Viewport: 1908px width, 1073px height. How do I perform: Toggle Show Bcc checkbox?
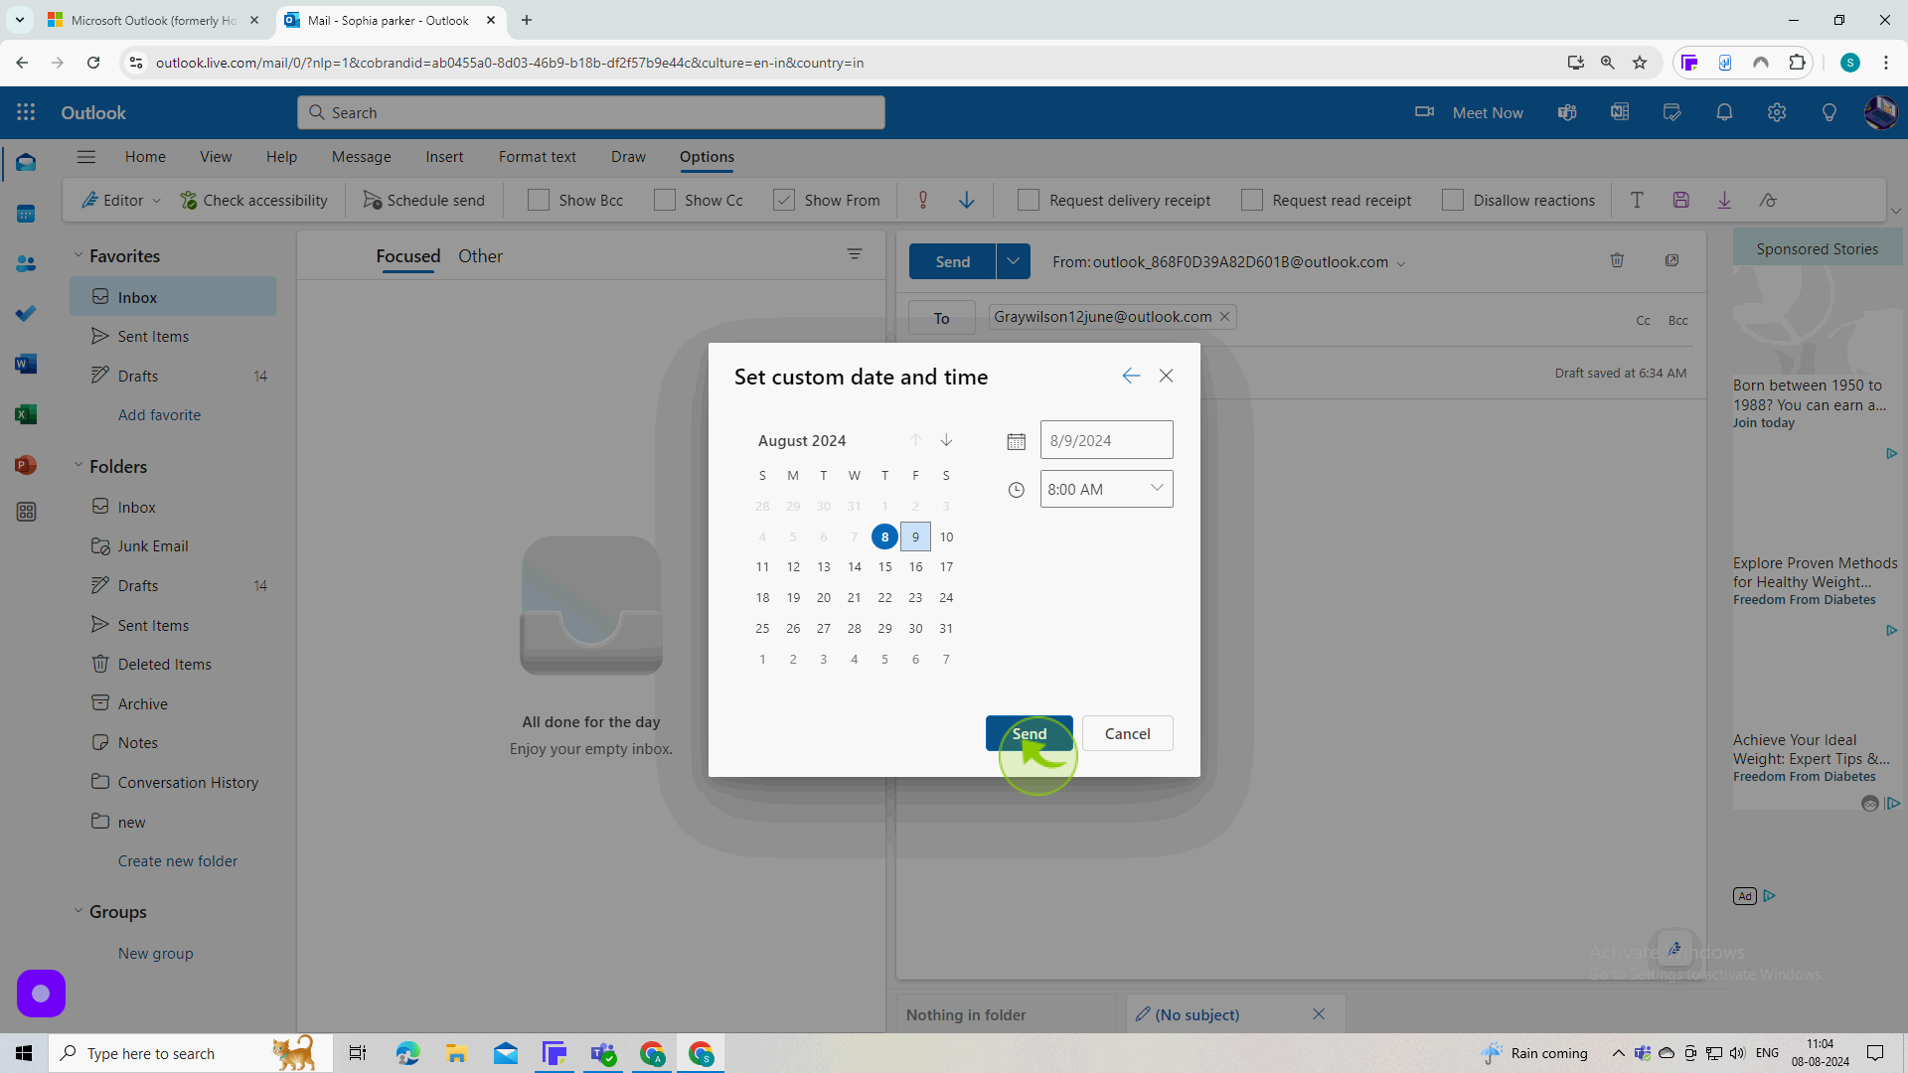pos(539,201)
